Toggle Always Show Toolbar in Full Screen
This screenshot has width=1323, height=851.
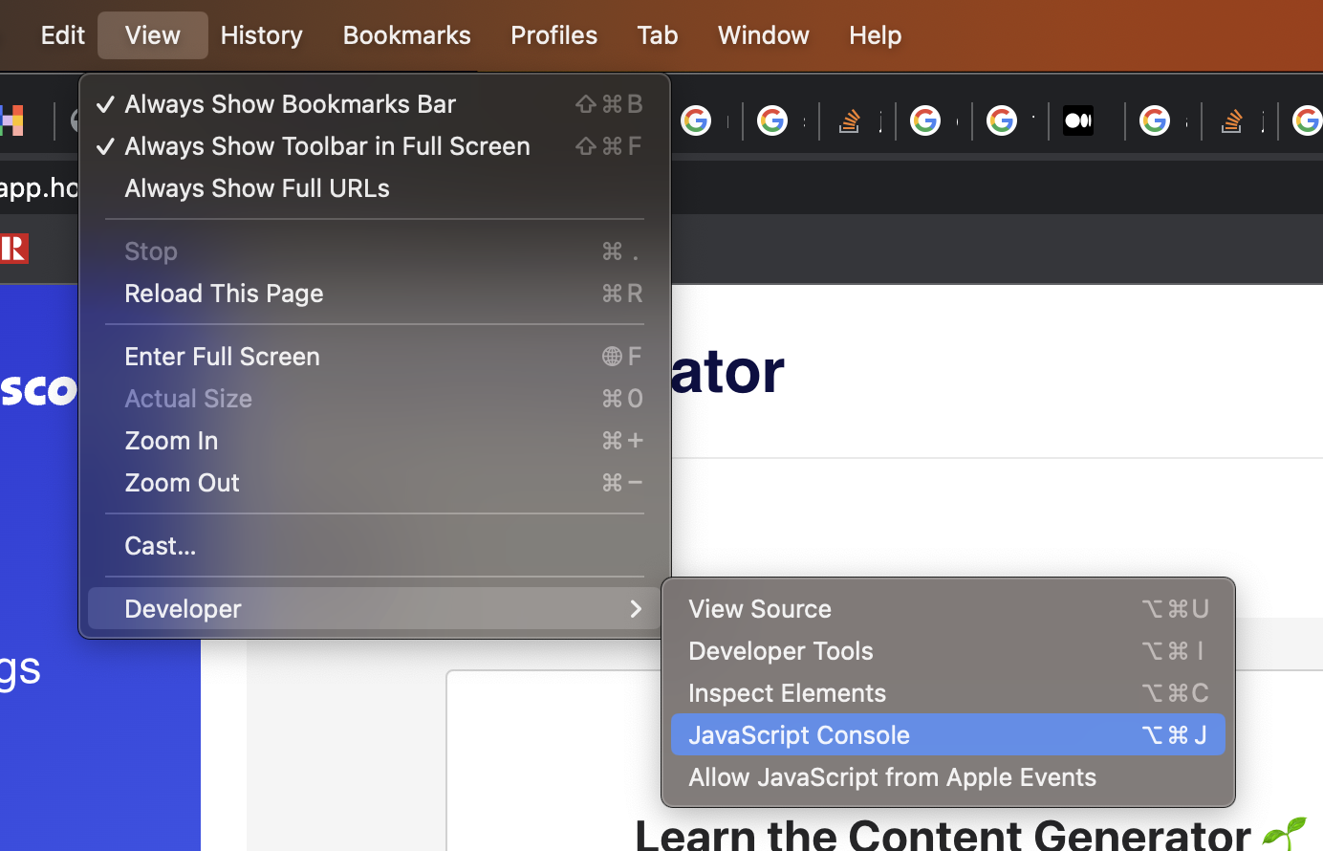tap(375, 145)
